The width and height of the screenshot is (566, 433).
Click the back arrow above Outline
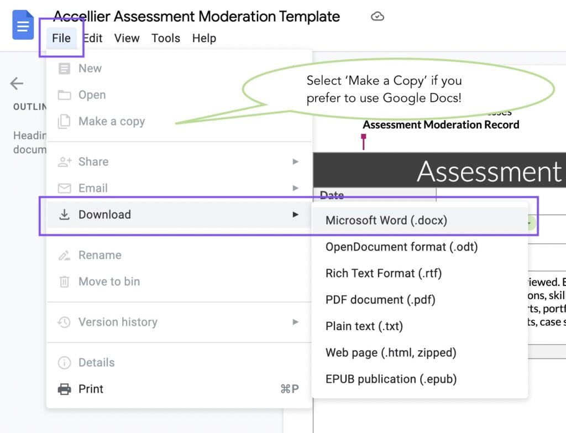tap(17, 83)
